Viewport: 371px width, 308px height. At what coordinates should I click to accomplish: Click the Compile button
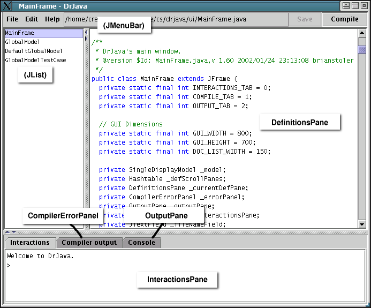click(345, 19)
